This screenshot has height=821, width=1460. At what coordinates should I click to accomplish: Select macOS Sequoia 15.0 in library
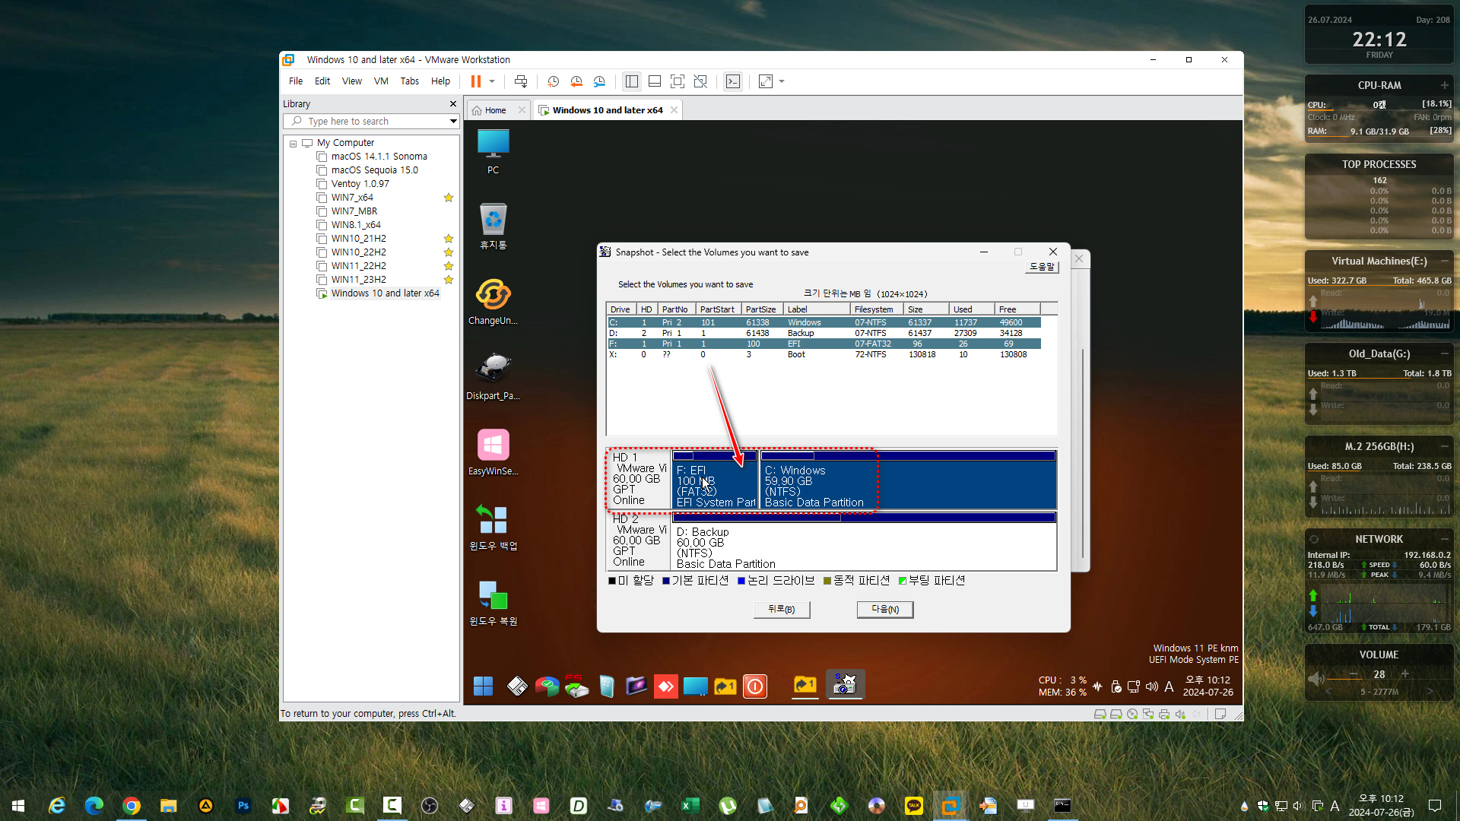374,170
